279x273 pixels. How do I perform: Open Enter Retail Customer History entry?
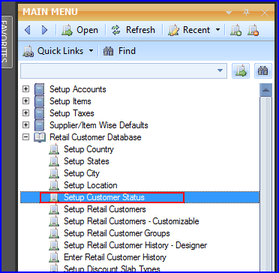[115, 257]
